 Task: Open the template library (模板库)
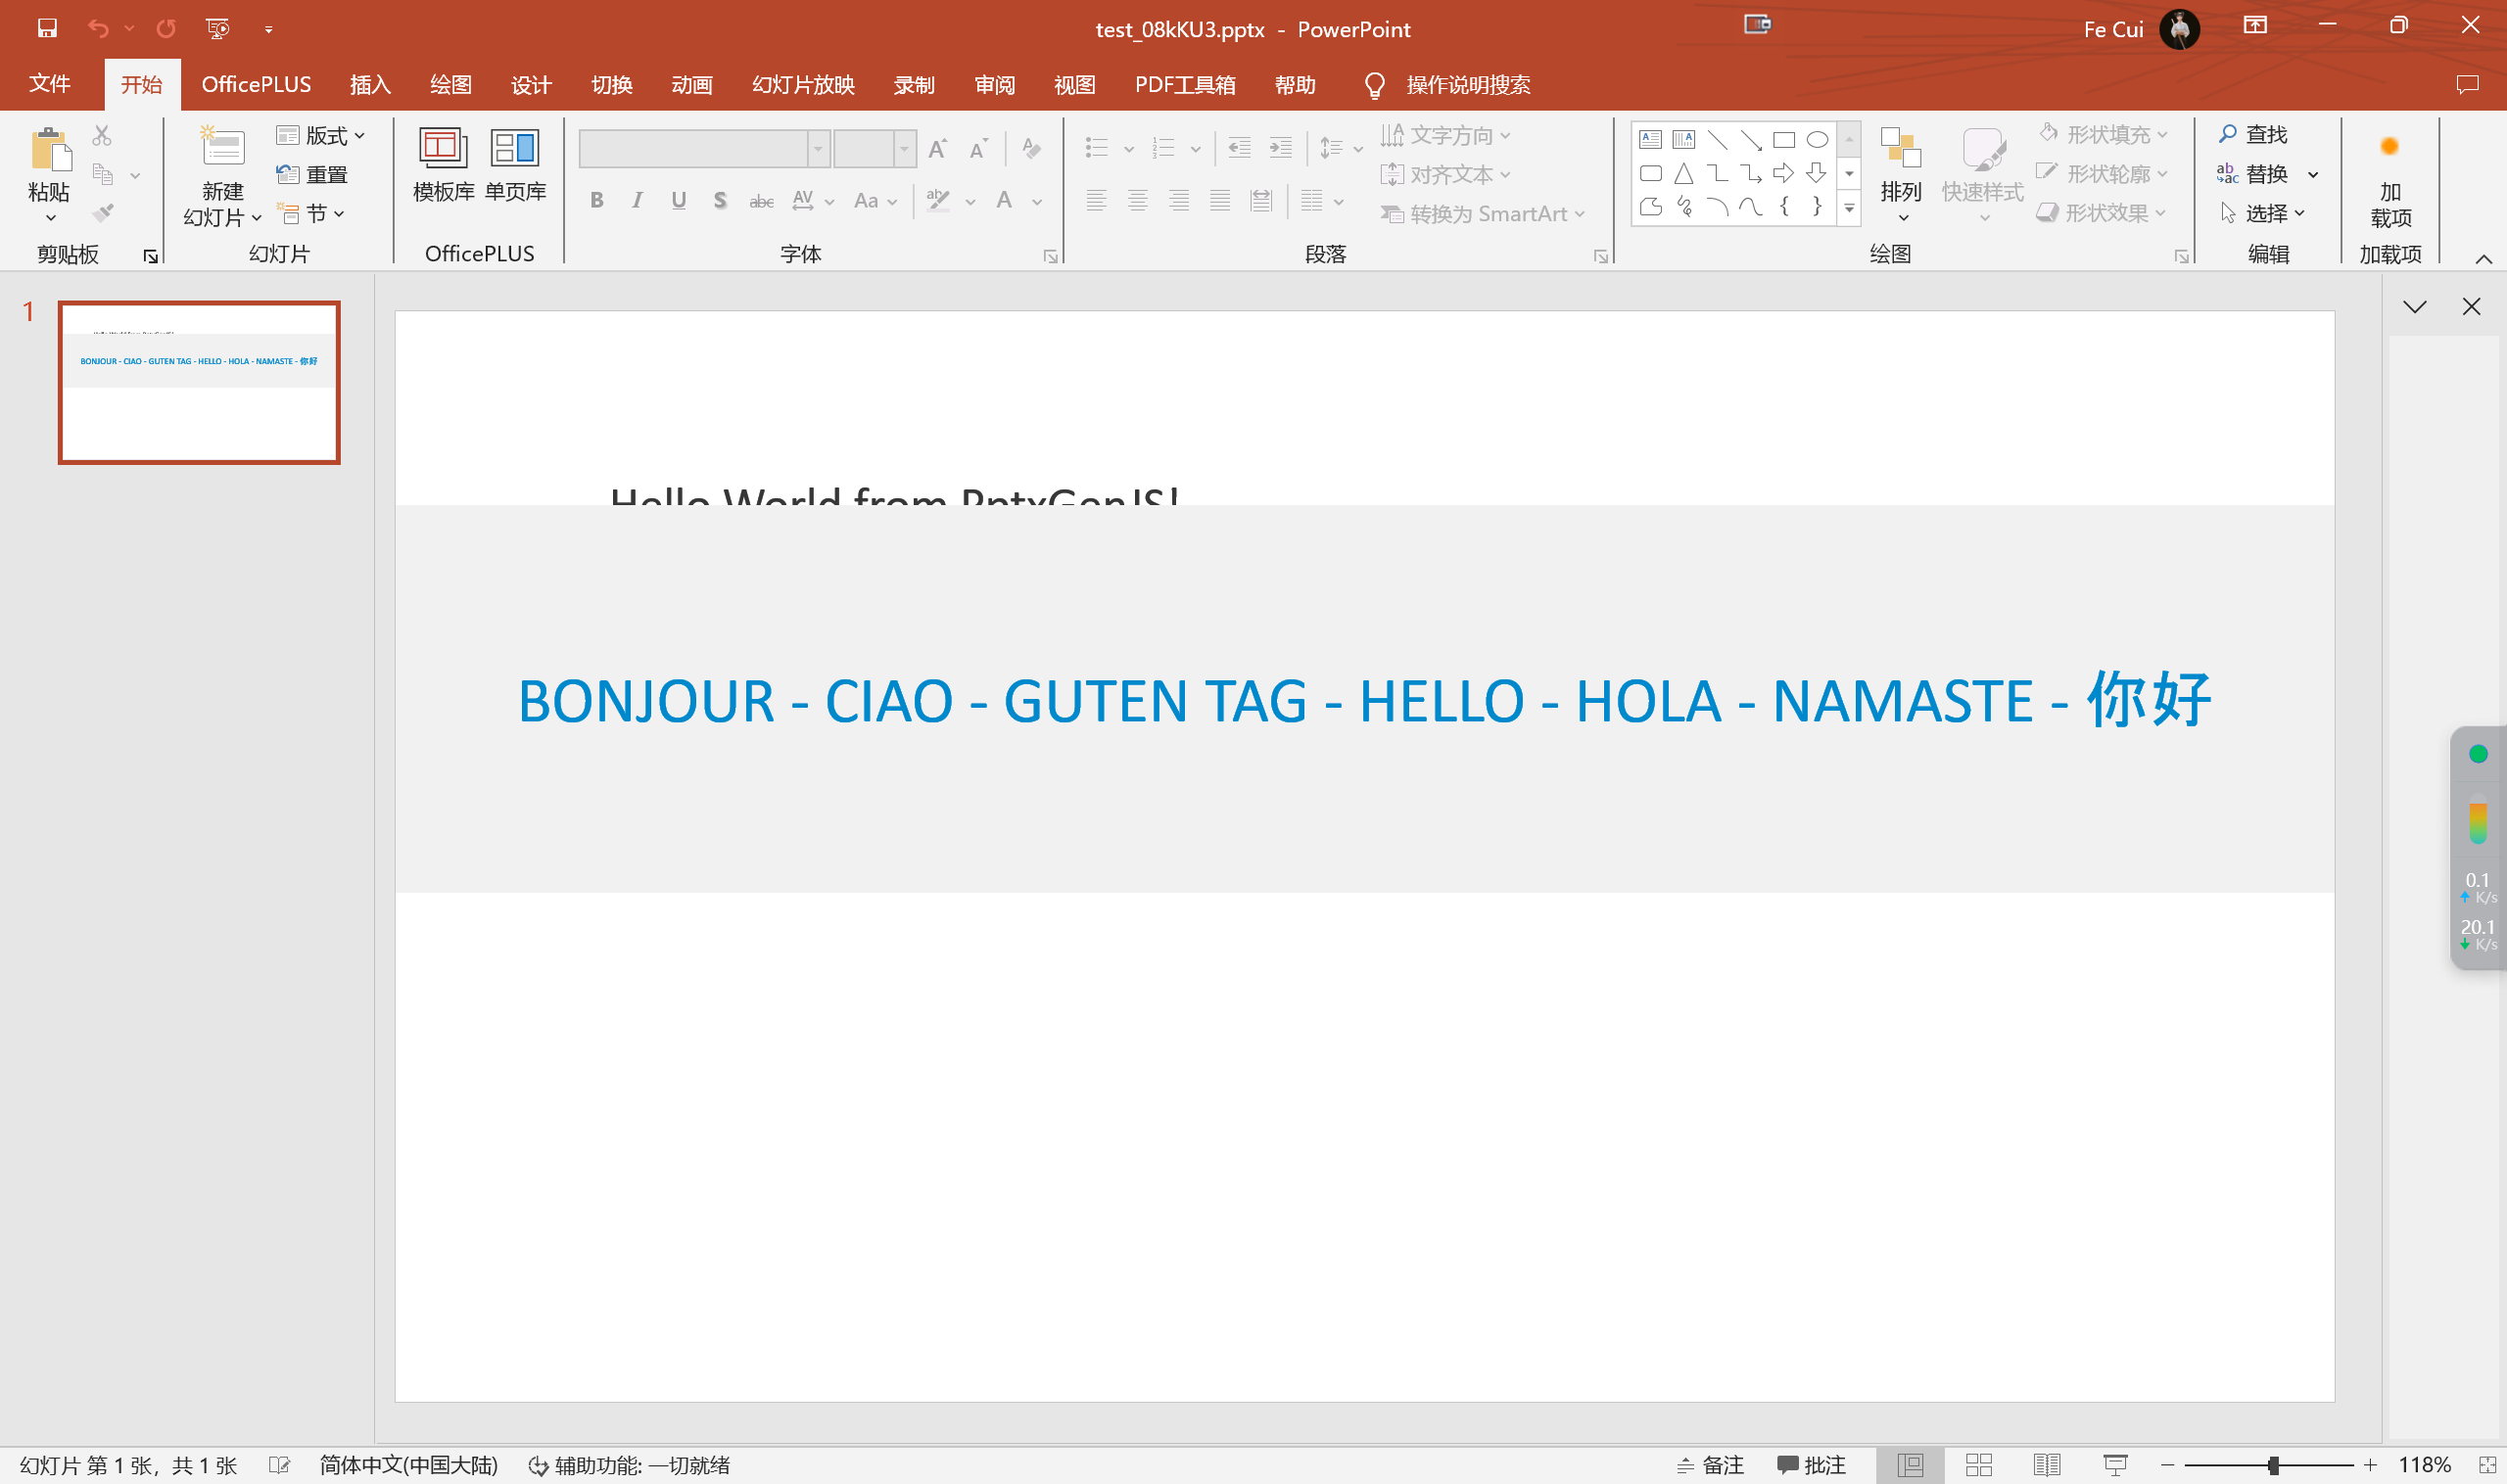point(443,150)
